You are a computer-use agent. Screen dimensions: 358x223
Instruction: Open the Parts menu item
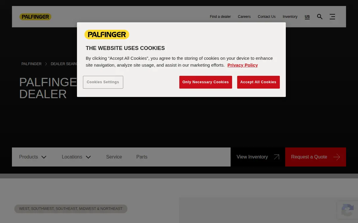pyautogui.click(x=142, y=157)
